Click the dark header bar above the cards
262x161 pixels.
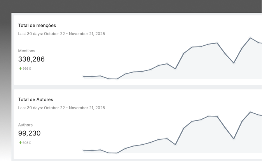coord(131,6)
